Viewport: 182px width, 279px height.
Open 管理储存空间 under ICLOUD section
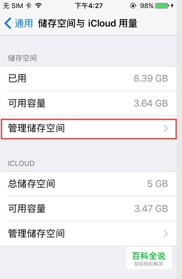click(88, 234)
